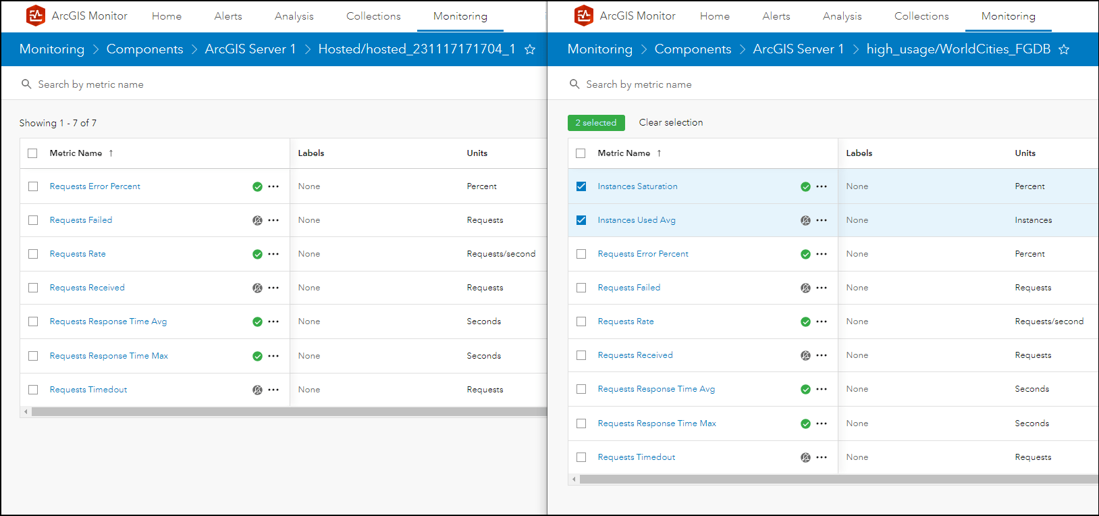Open ellipsis menu for left Requests Failed row

(x=273, y=220)
